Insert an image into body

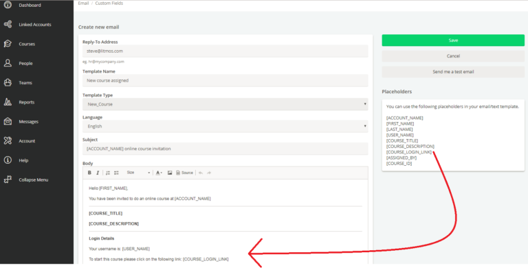point(170,173)
